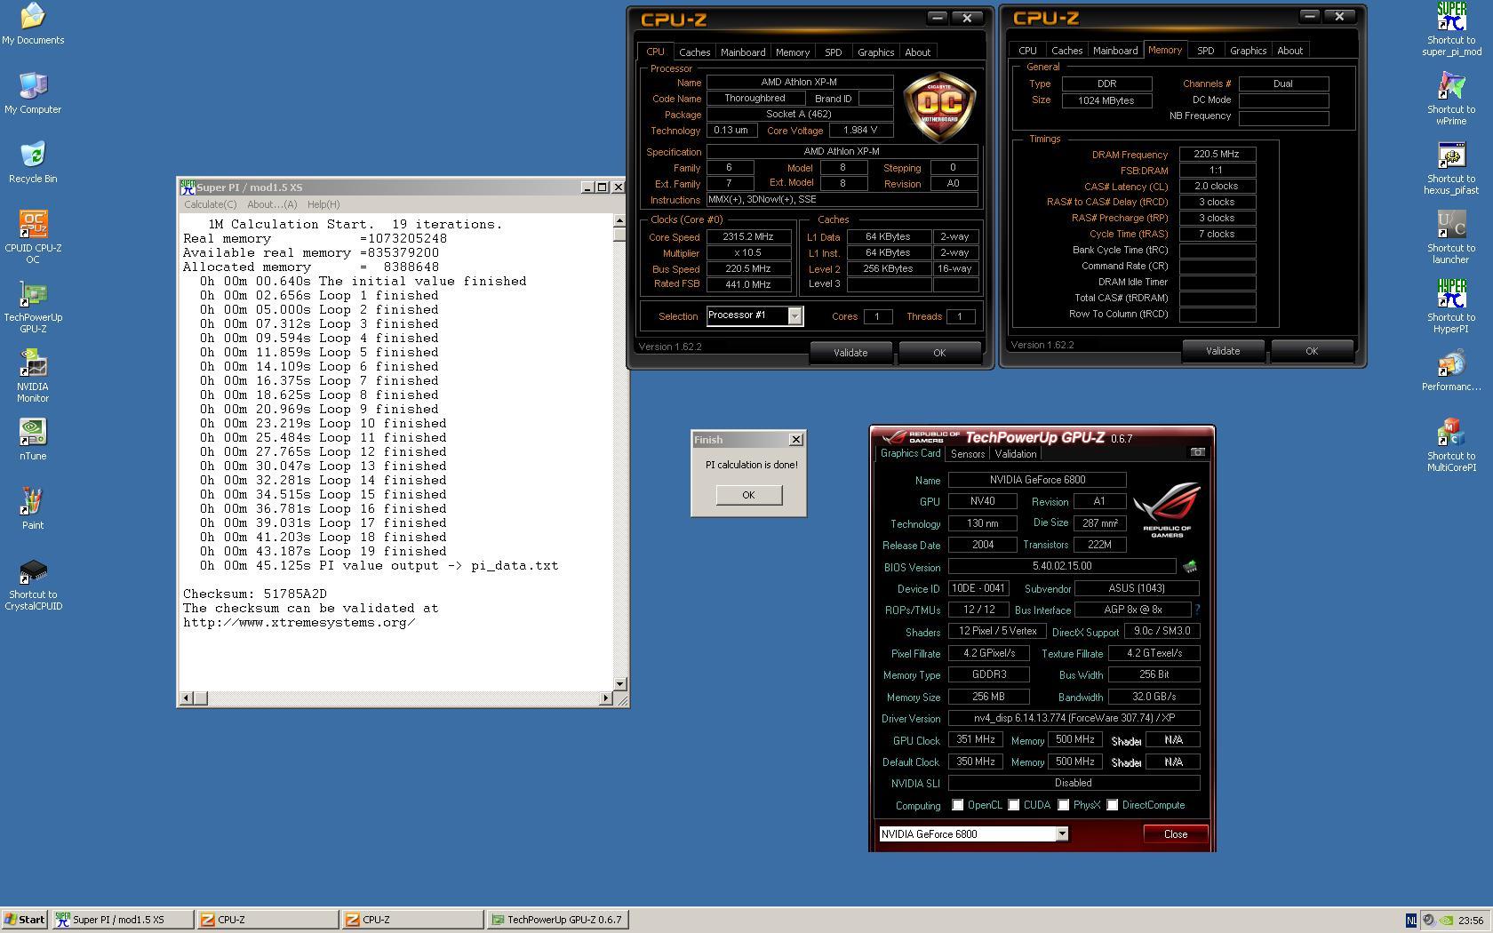Click the Bus Interface question mark icon
1493x933 pixels.
1197,610
